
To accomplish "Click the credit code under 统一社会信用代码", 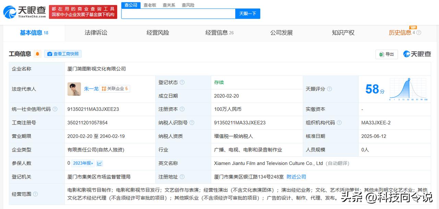I will [93, 109].
